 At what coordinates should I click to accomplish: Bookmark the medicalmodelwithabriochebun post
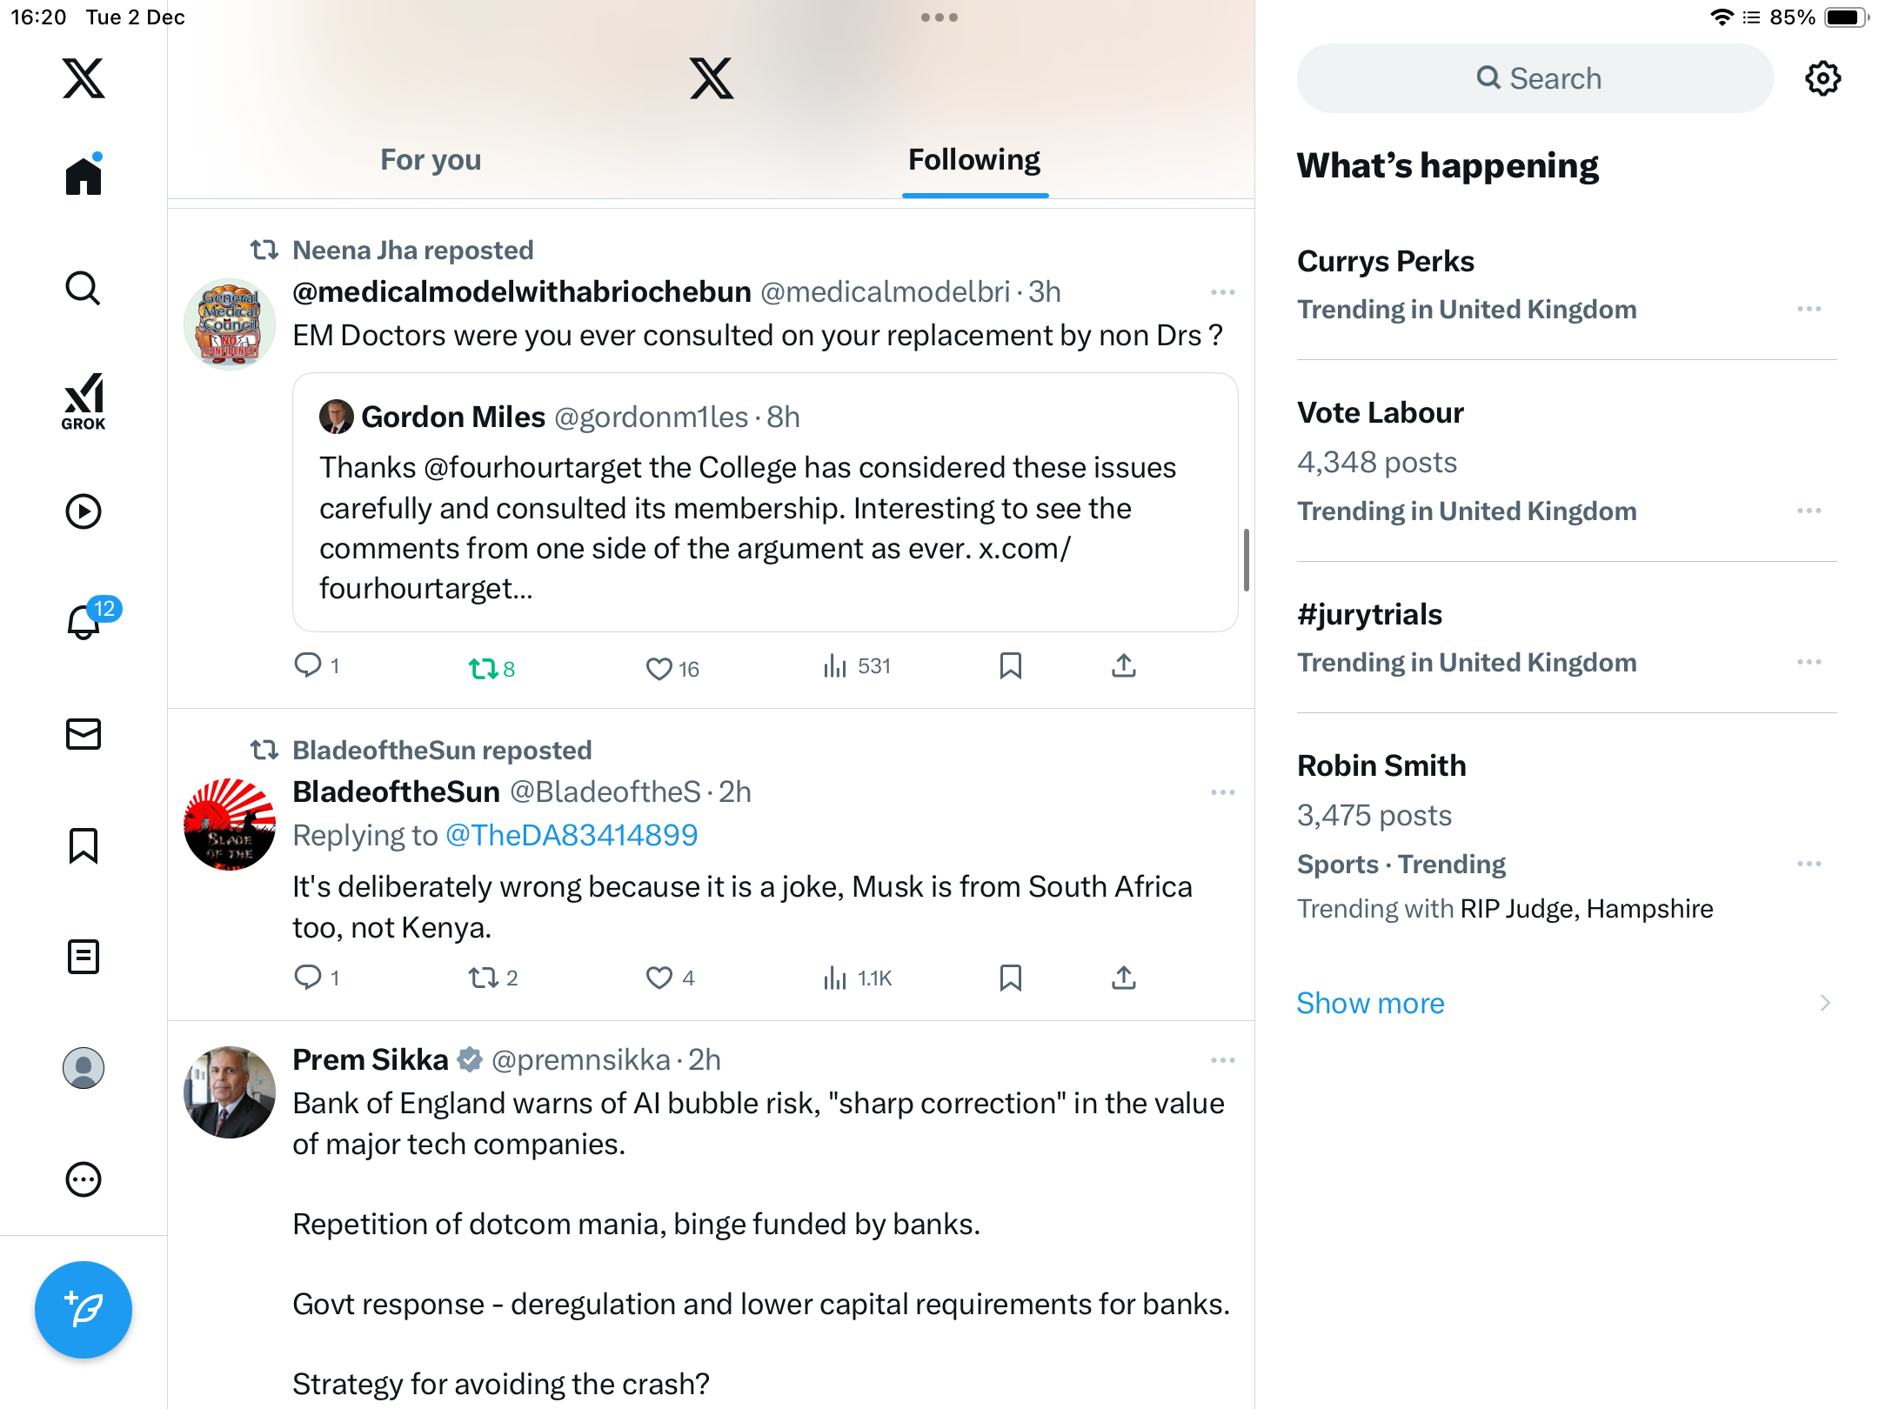pyautogui.click(x=1010, y=666)
